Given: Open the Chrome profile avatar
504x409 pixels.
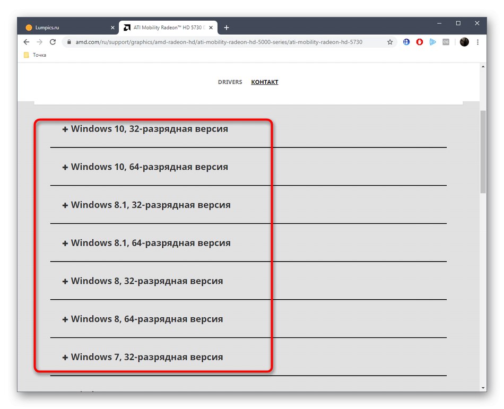Looking at the screenshot, I should coord(464,42).
